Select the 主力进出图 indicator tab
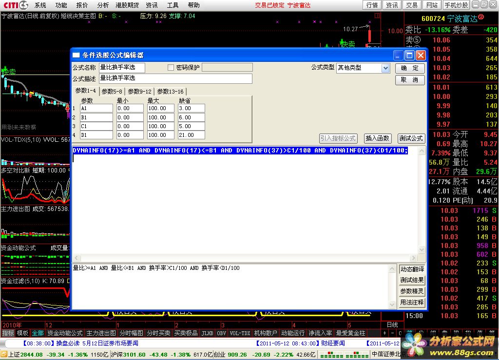This screenshot has height=360, width=499. pyautogui.click(x=101, y=333)
